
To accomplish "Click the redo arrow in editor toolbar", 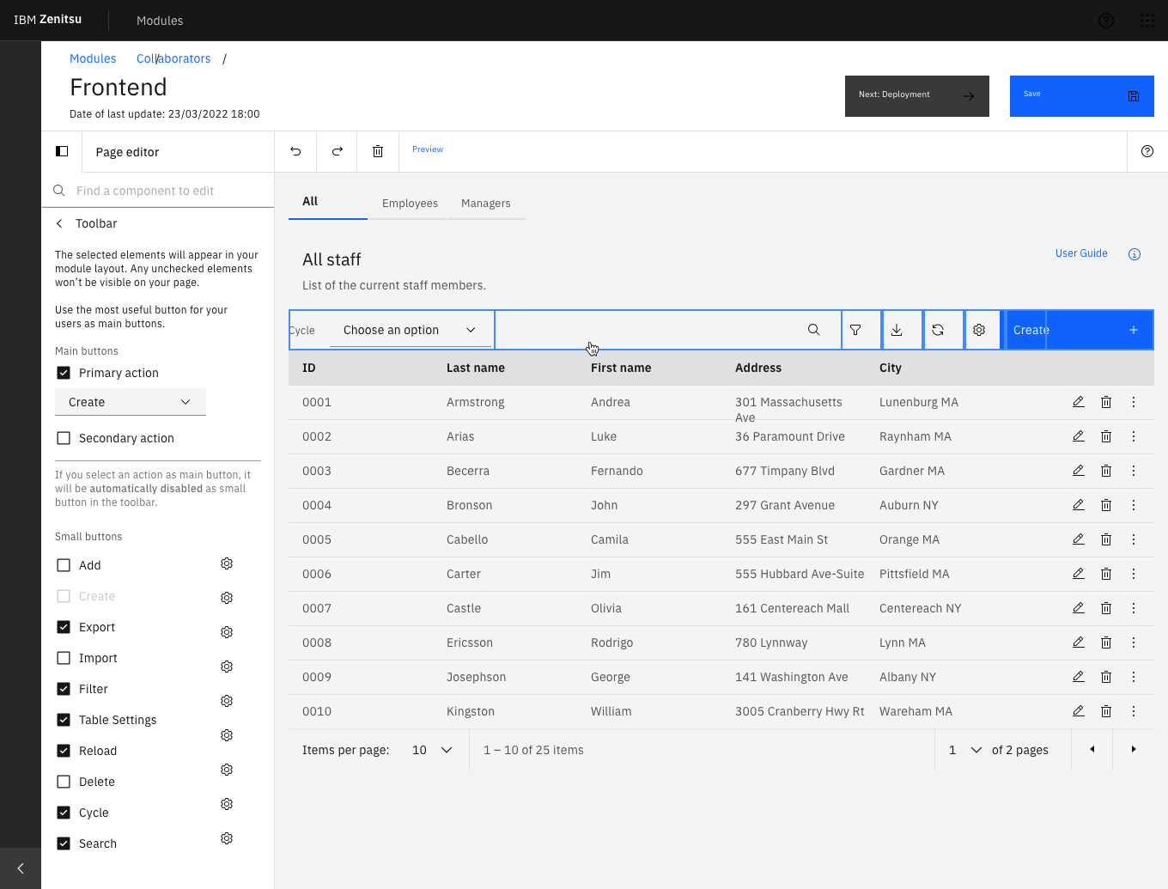I will tap(338, 151).
